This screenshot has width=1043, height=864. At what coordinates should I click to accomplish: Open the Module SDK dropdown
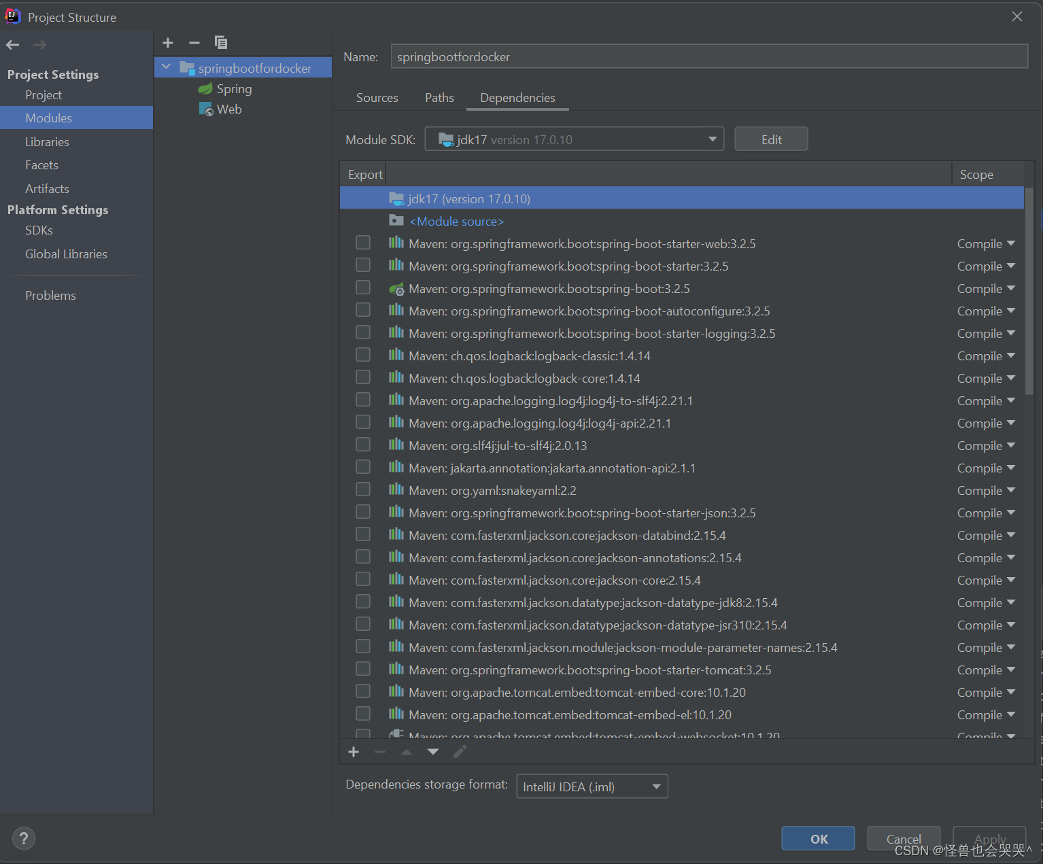click(x=575, y=139)
